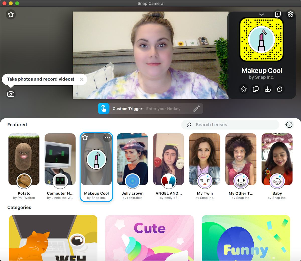Viewport: 301px width, 261px height.
Task: Favorite Makeup Cool in snapcode panel
Action: point(244,89)
